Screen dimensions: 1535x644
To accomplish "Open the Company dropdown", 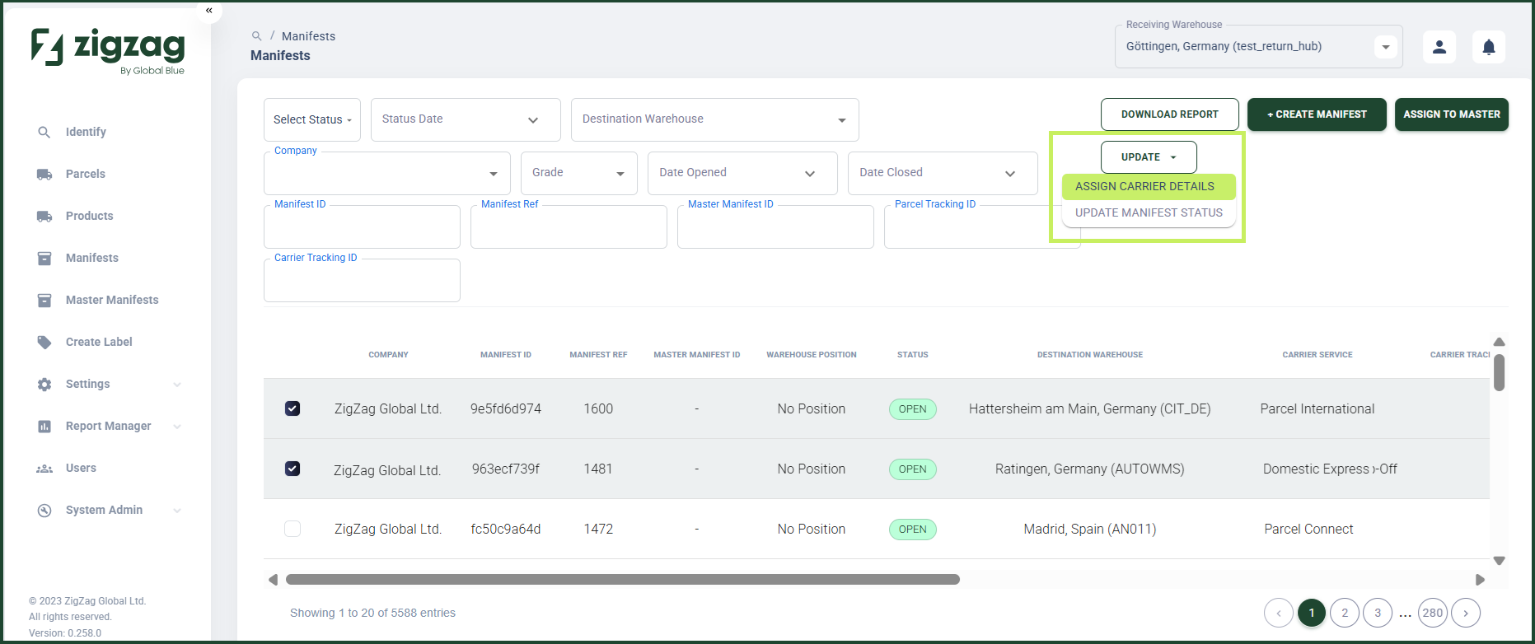I will click(x=387, y=173).
